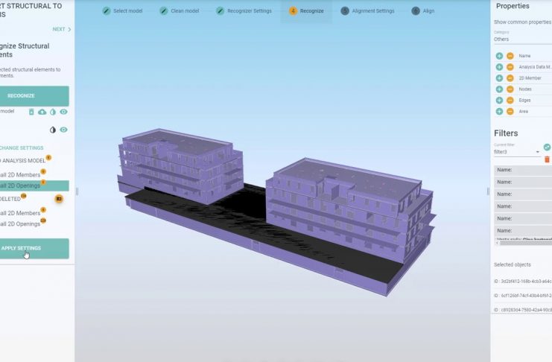Click the delete trash icon beside model

31,112
